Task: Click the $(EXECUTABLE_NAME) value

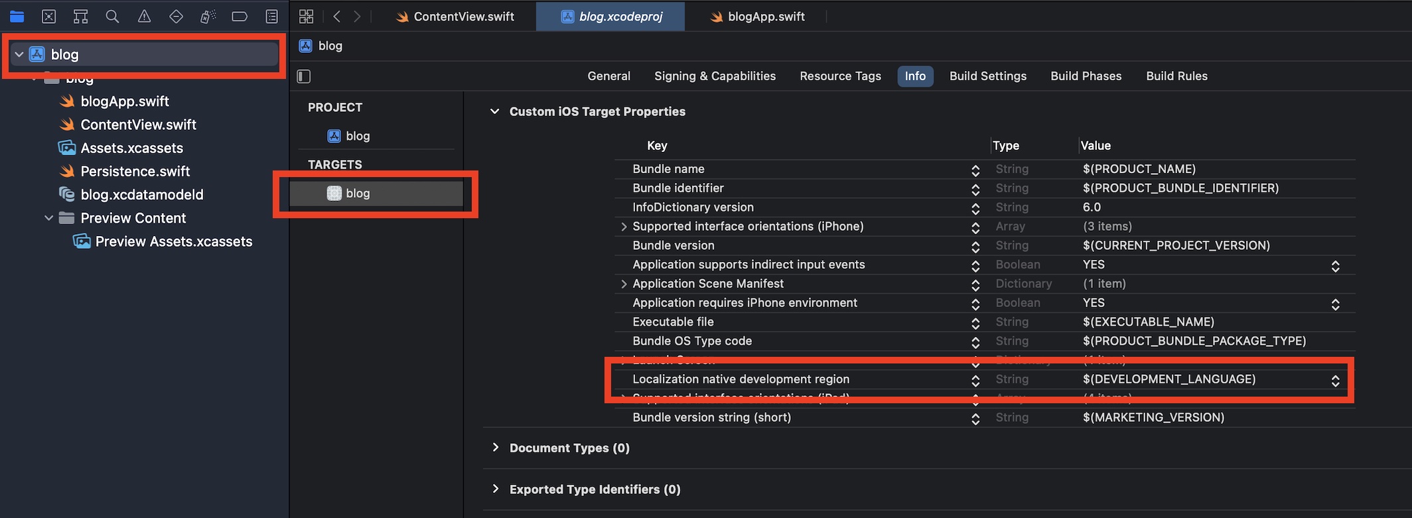Action: click(x=1148, y=322)
